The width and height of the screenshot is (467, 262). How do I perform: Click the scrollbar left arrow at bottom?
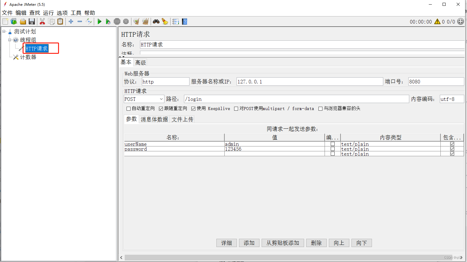click(x=121, y=258)
